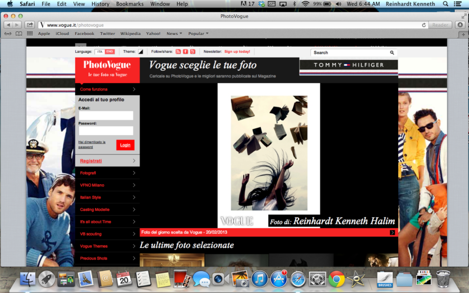Click the site Search field
Viewport: 469px width, 293px height.
350,53
